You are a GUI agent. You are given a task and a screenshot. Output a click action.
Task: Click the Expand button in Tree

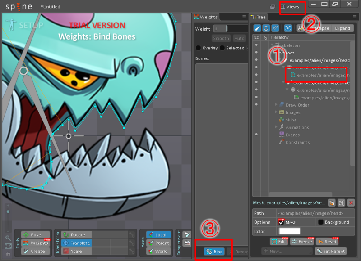342,28
